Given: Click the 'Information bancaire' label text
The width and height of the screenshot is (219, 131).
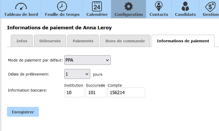Looking at the screenshot, I should pyautogui.click(x=27, y=90).
